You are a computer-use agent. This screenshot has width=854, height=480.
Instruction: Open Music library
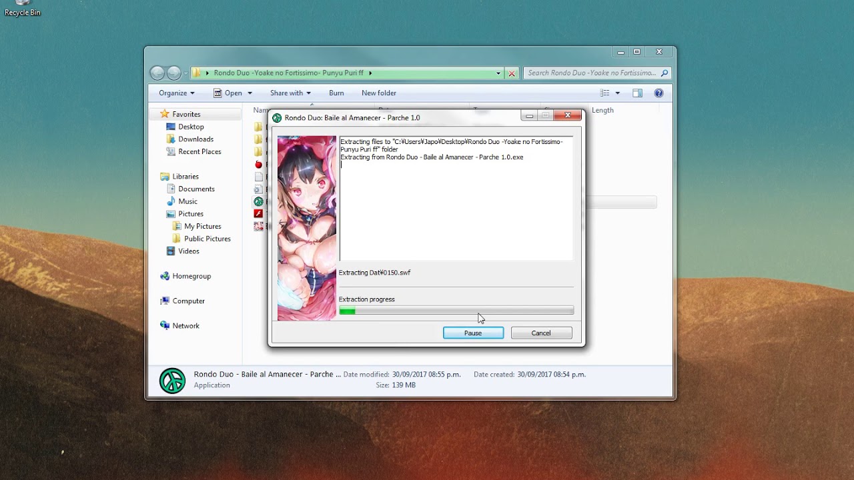187,201
